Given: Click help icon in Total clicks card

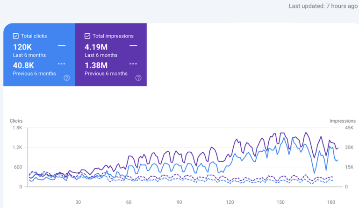Looking at the screenshot, I should point(66,78).
